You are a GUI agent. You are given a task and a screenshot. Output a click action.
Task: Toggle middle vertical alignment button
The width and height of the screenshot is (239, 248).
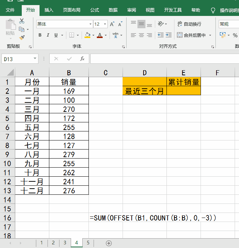pyautogui.click(x=141, y=24)
